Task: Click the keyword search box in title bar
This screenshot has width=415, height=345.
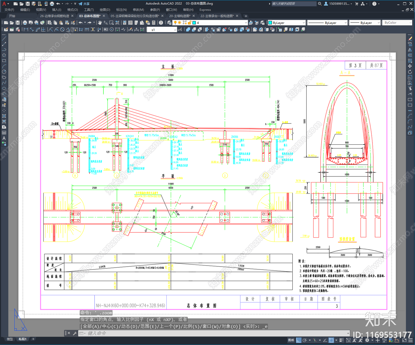Action: 294,4
